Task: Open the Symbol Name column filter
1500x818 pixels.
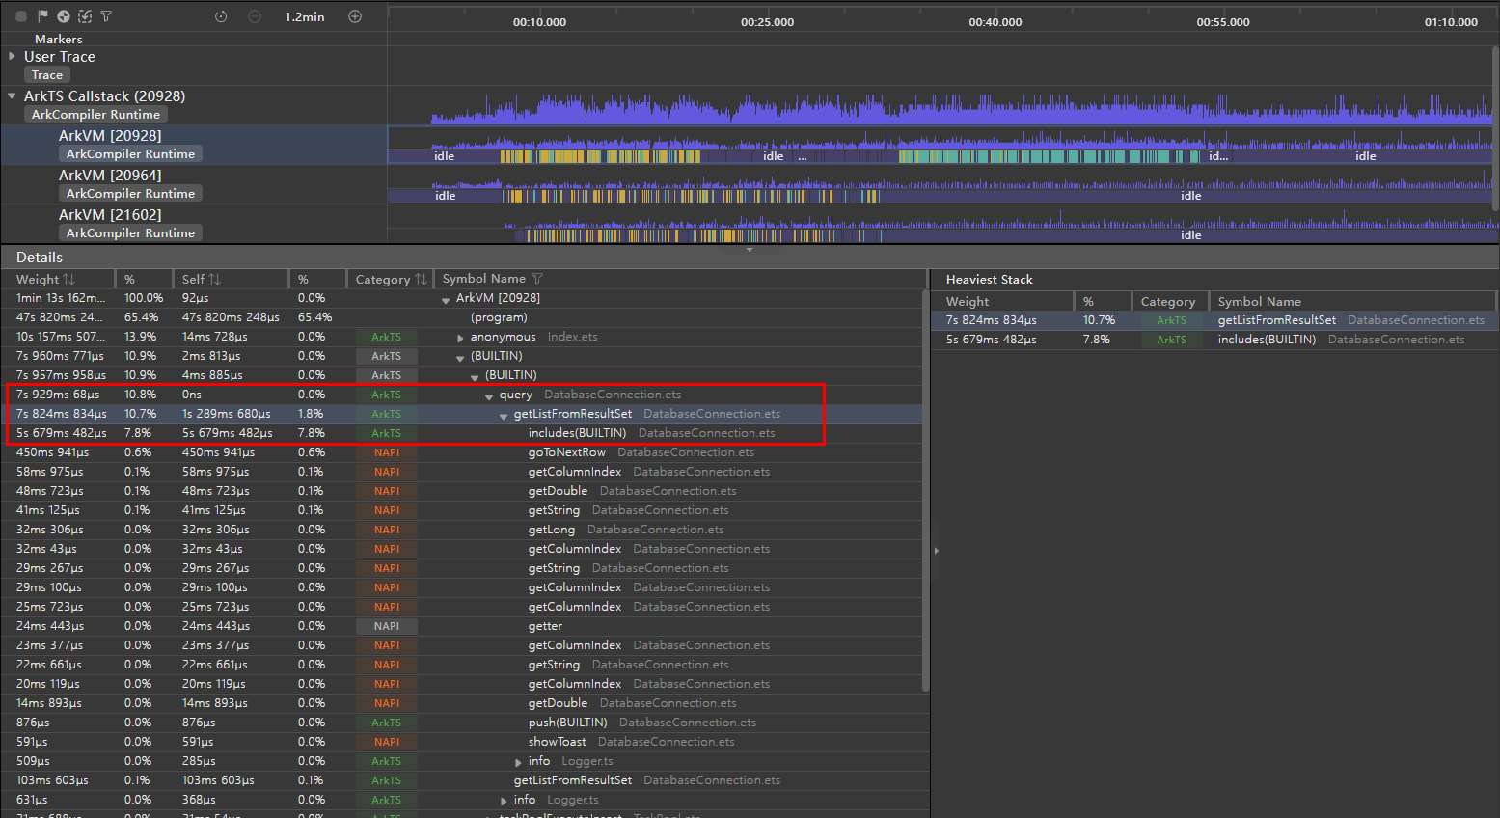Action: [x=537, y=279]
